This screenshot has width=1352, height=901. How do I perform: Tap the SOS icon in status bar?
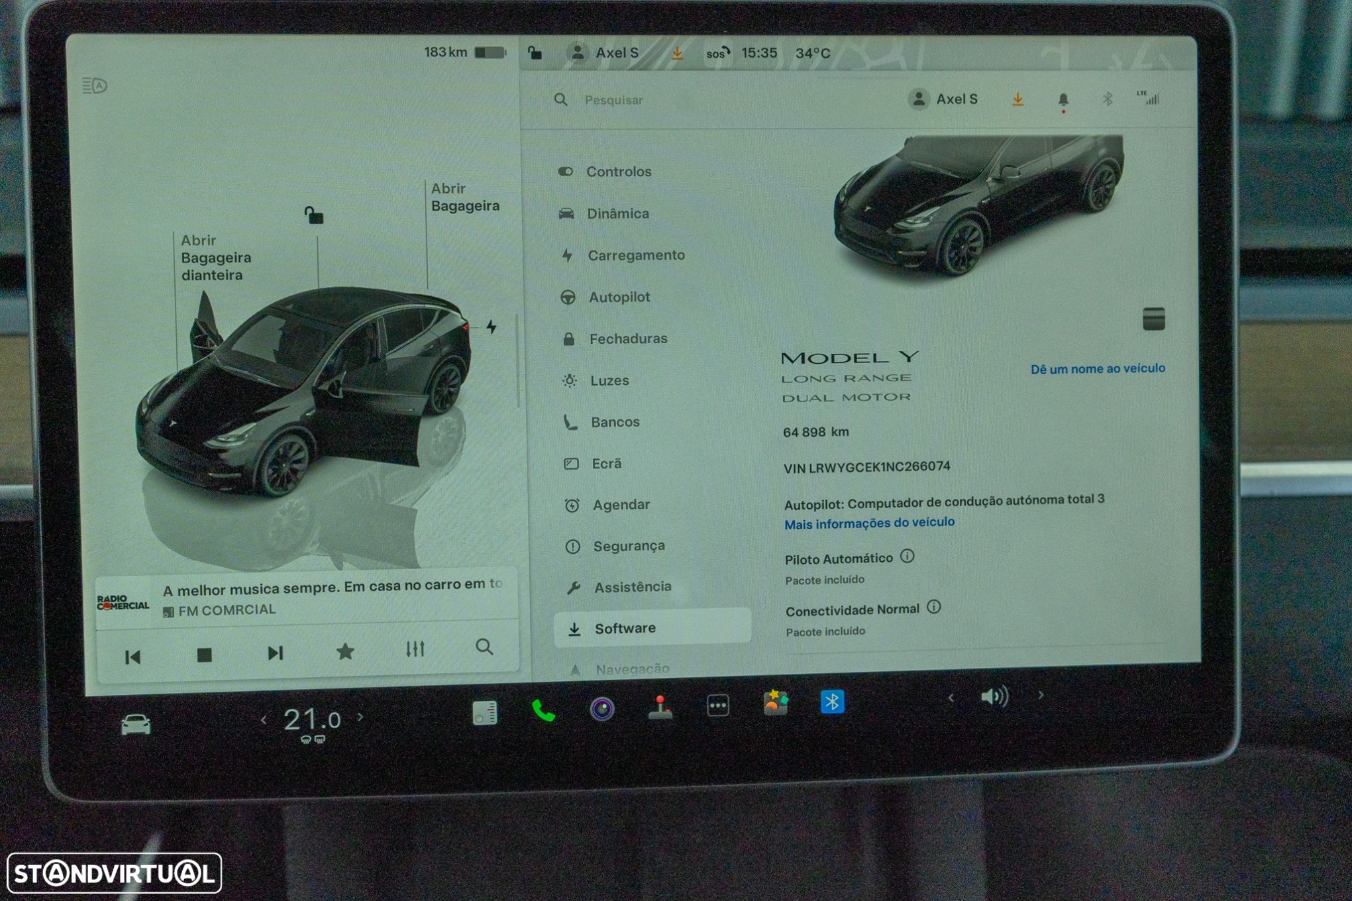coord(717,53)
